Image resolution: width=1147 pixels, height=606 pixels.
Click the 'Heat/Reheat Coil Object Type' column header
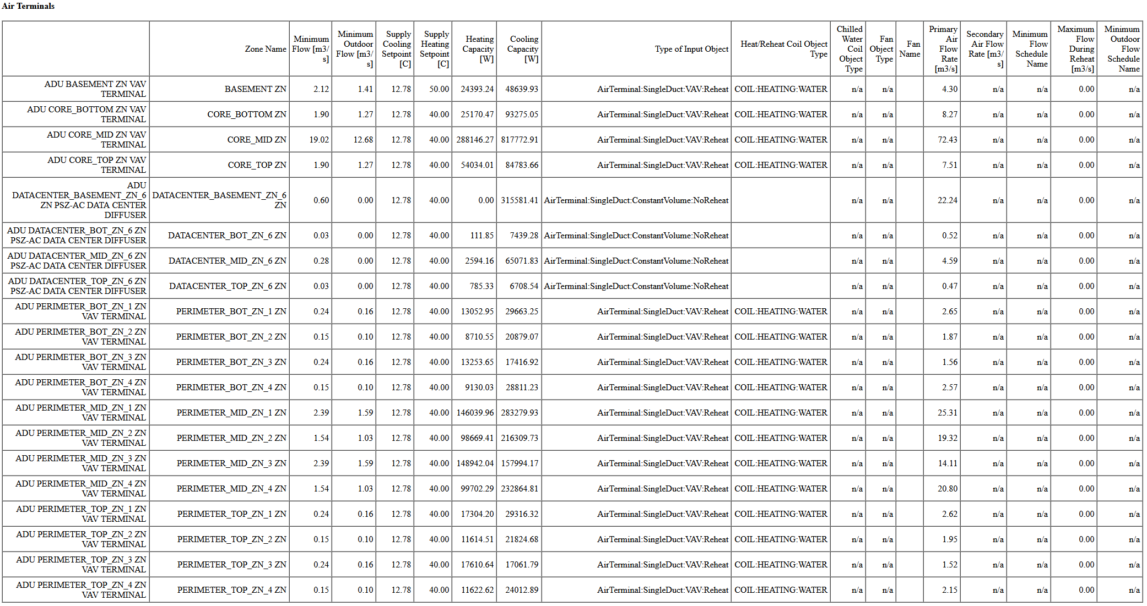coord(783,49)
